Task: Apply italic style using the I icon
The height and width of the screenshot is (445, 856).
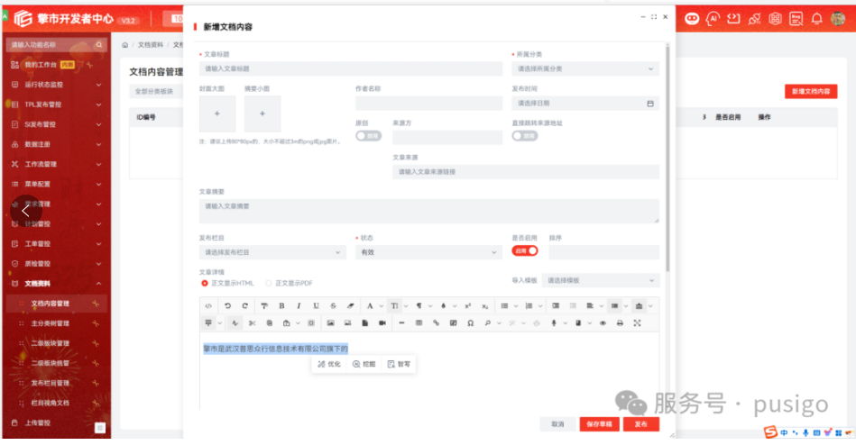Action: pos(299,306)
